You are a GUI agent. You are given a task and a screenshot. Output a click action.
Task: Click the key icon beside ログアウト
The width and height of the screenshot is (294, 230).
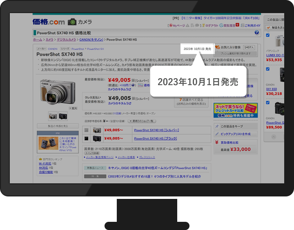tap(203, 25)
